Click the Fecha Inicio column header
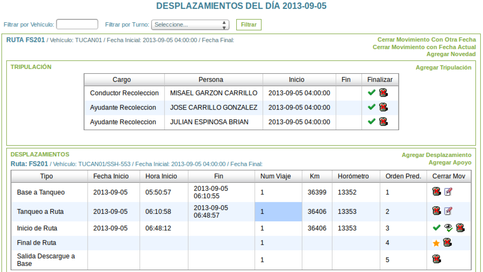This screenshot has height=272, width=483. pyautogui.click(x=114, y=176)
